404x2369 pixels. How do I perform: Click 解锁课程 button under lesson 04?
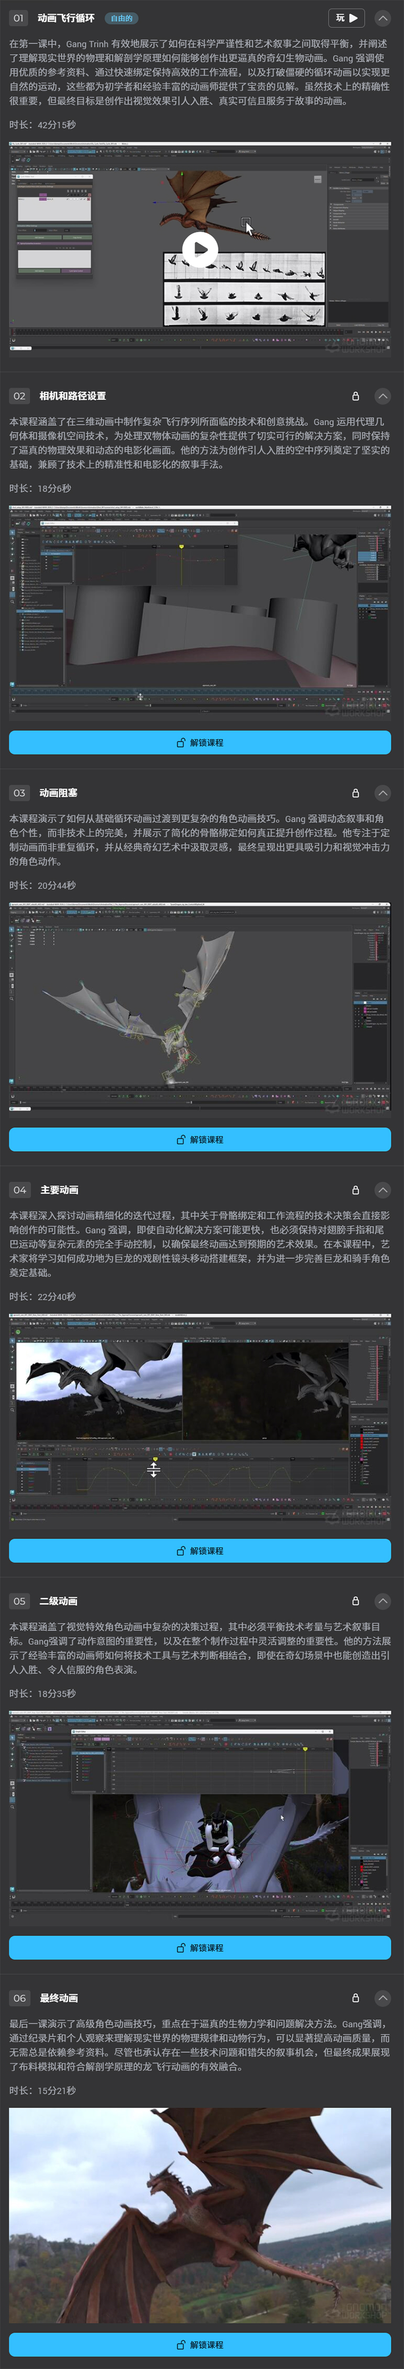coord(200,1552)
